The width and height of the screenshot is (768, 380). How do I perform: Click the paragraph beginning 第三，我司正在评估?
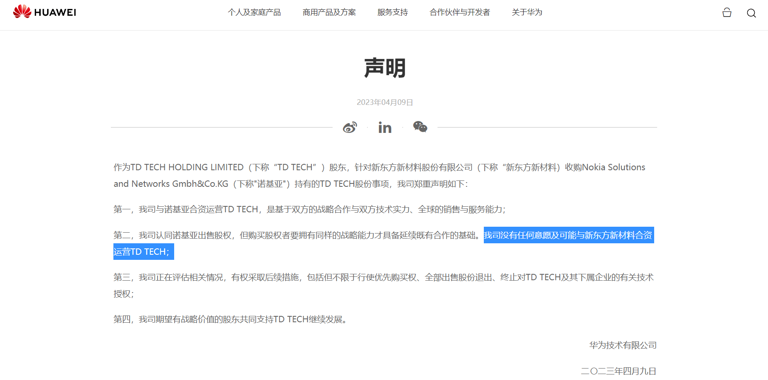click(x=384, y=285)
